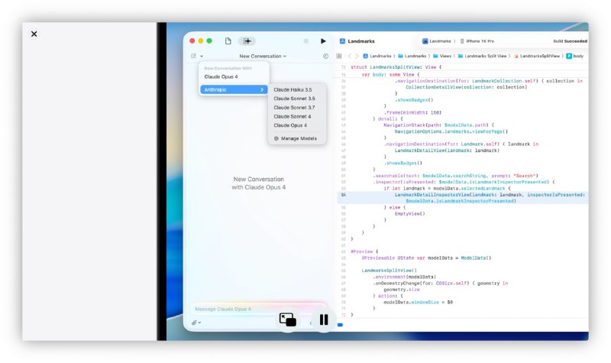The width and height of the screenshot is (611, 363).
Task: Choose Claude Opus 4 from the Anthropic submenu
Action: [290, 125]
